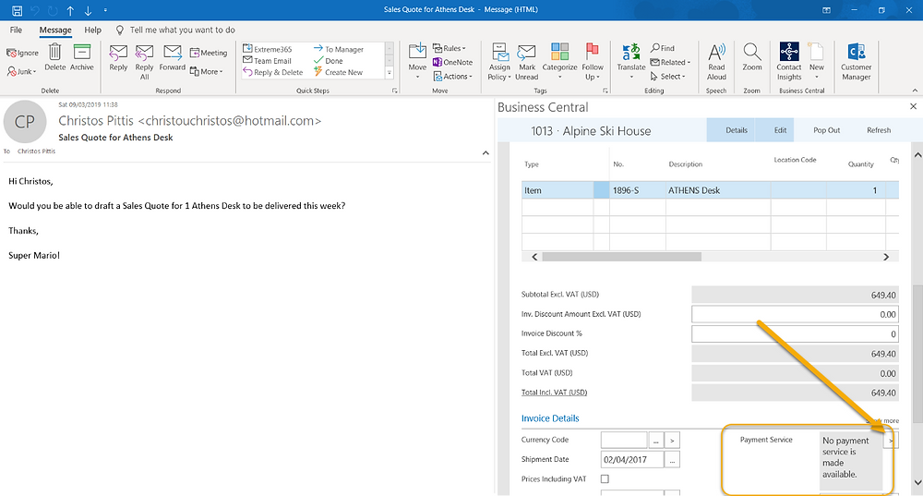Create a Meeting reply

click(209, 53)
